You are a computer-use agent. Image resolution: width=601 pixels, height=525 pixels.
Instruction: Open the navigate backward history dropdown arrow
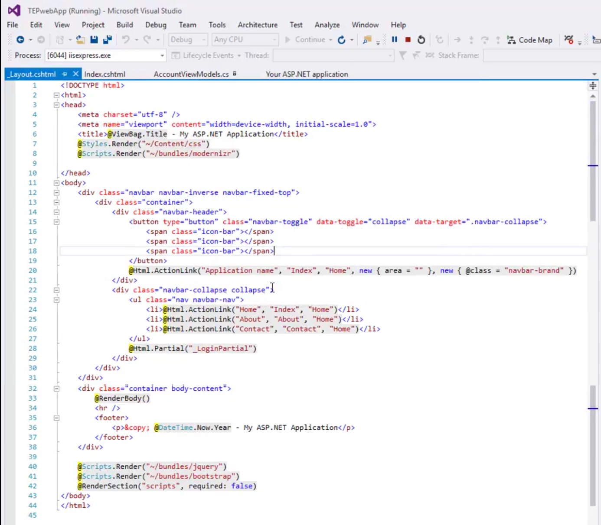click(x=30, y=40)
